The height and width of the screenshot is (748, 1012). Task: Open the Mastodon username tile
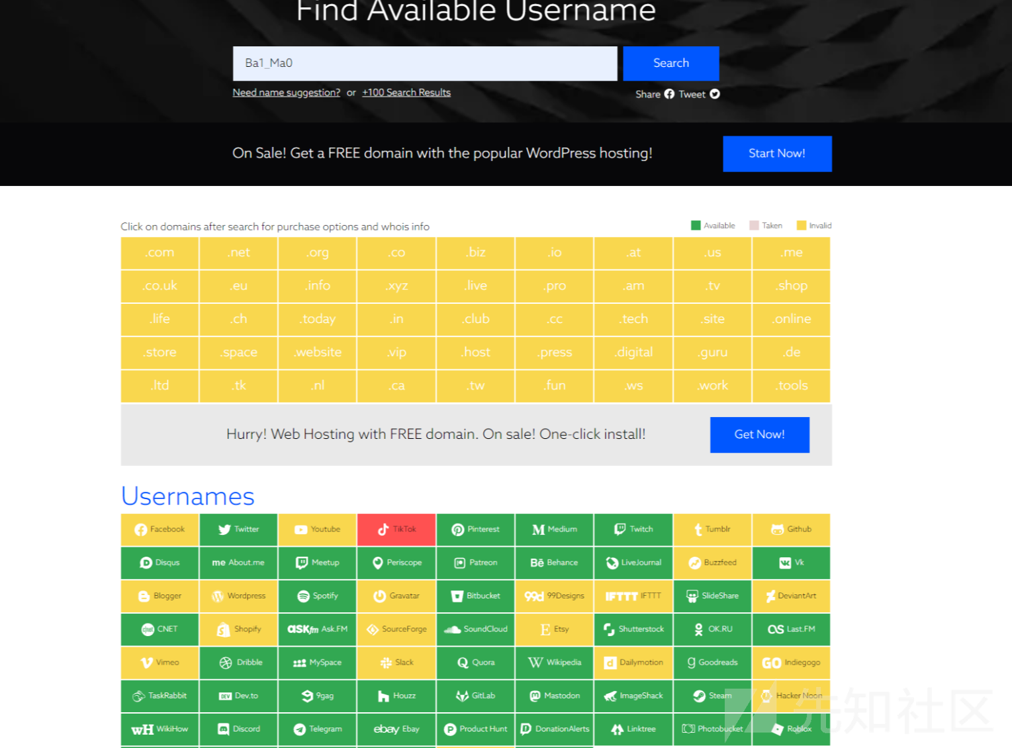coord(555,696)
